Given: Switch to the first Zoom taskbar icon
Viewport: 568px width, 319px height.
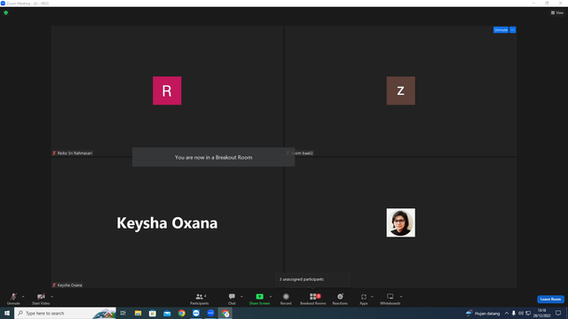Looking at the screenshot, I should pyautogui.click(x=196, y=313).
